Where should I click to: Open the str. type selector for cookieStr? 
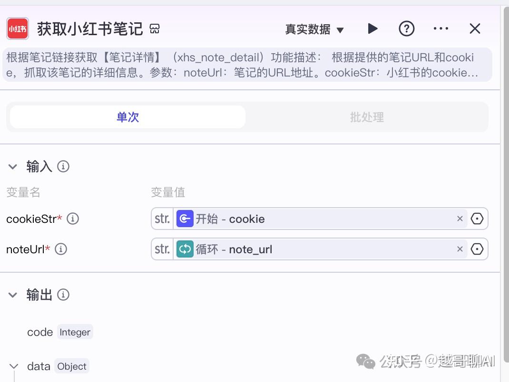[162, 219]
